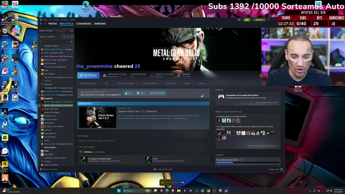Open Ver los ajustes del mando
Screen dimensions: 345x194
(x=267, y=102)
